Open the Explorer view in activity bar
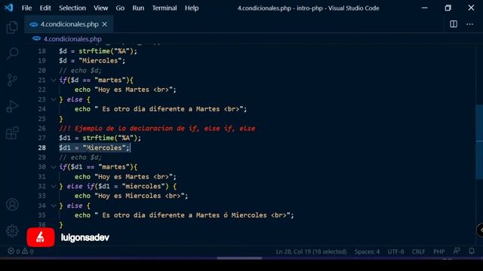The width and height of the screenshot is (483, 271). click(x=12, y=28)
